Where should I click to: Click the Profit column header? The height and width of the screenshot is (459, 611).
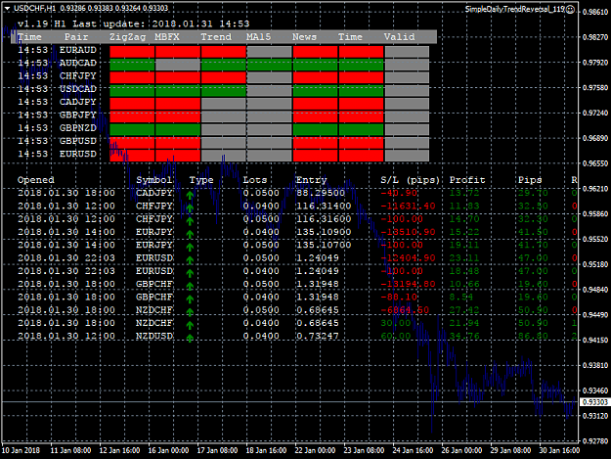point(467,180)
